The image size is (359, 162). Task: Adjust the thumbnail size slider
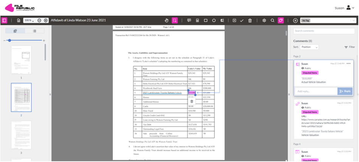coord(9,40)
